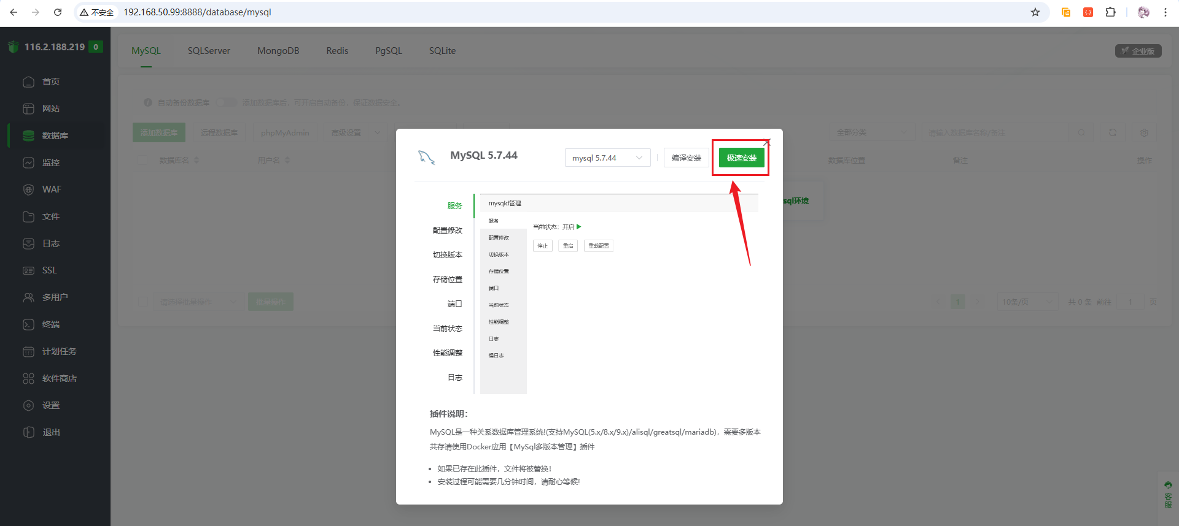
Task: Click the compile install button
Action: (686, 158)
